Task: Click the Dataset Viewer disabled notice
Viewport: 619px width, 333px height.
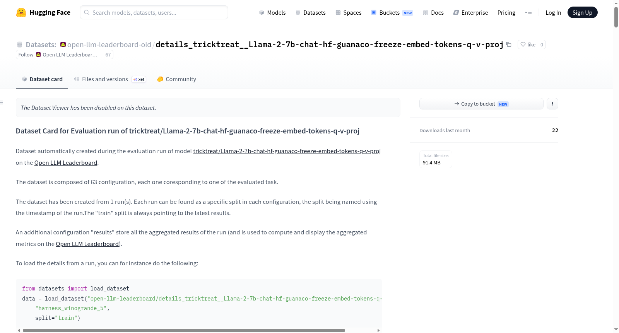Action: (x=208, y=108)
